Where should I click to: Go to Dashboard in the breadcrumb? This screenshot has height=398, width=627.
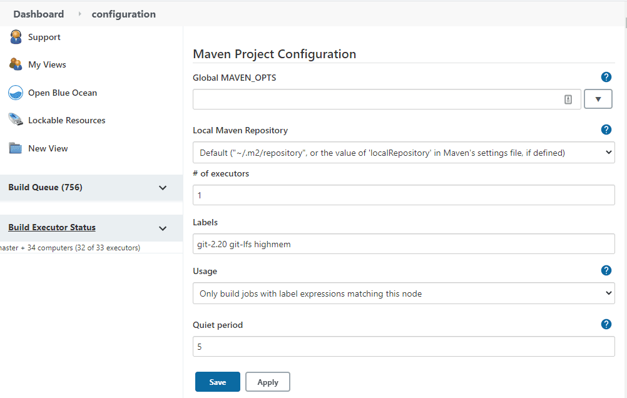(x=38, y=14)
